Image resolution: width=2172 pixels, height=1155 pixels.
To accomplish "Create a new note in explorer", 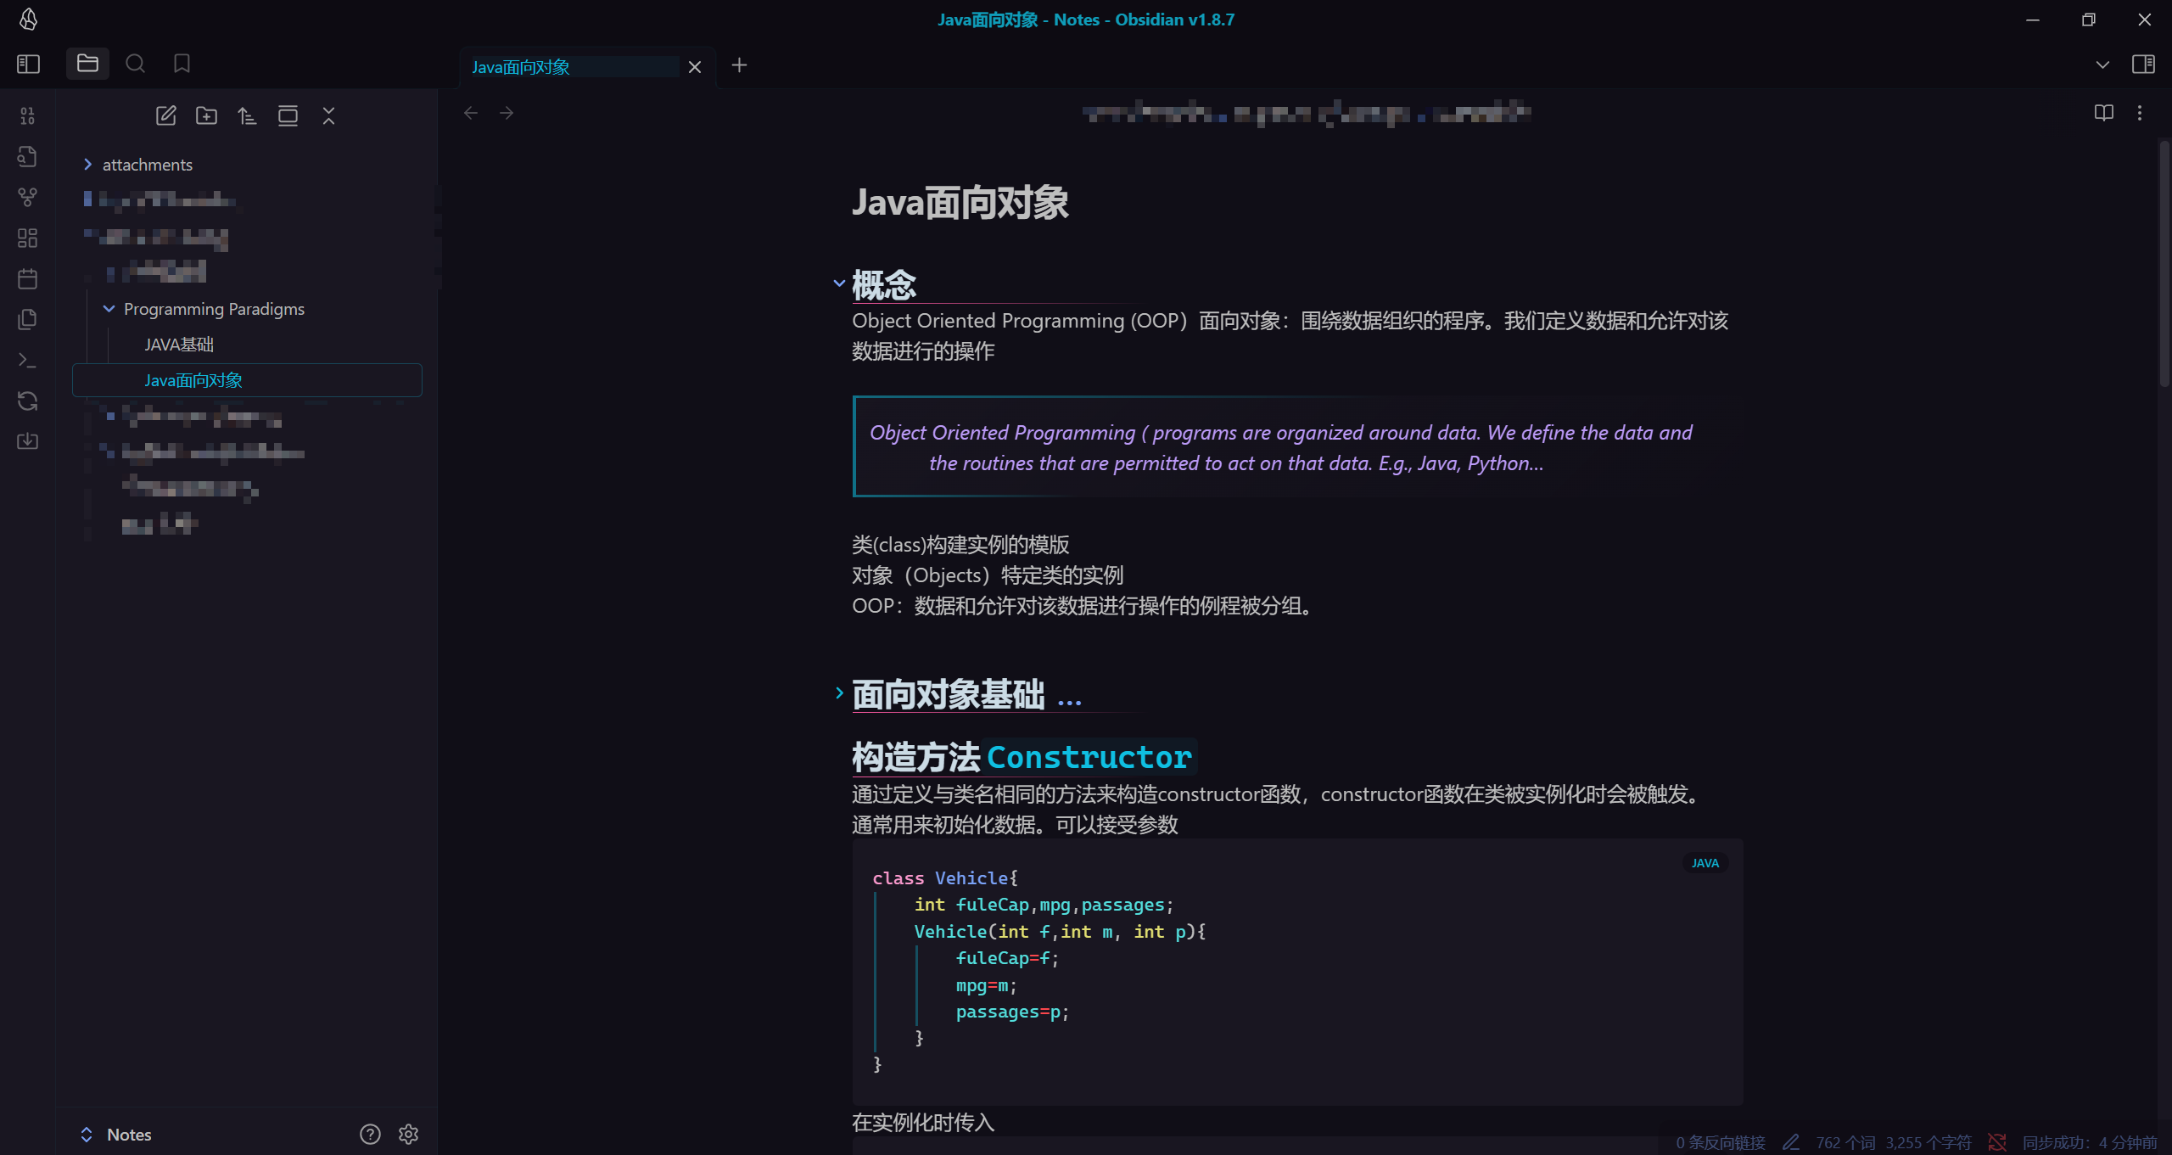I will pyautogui.click(x=166, y=115).
